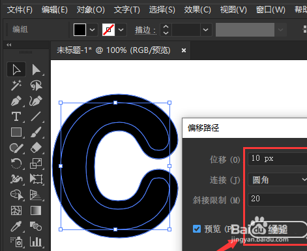Open the variable width profile dropdown

coord(280,29)
